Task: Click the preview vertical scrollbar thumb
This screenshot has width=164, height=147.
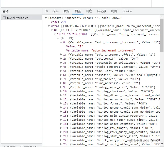Action: click(162, 35)
